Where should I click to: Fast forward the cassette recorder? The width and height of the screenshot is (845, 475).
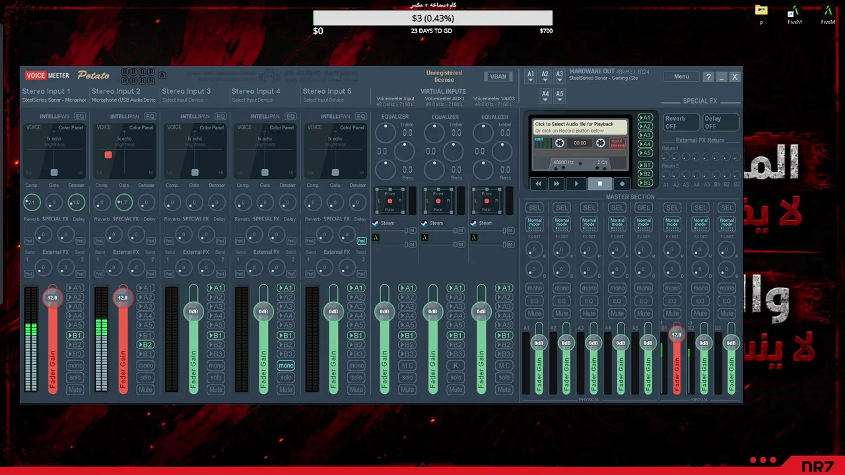pos(557,184)
